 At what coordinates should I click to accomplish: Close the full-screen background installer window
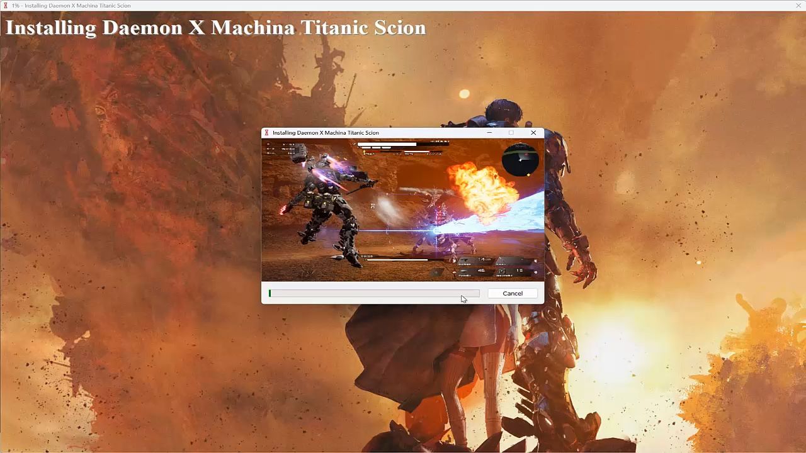coord(798,6)
